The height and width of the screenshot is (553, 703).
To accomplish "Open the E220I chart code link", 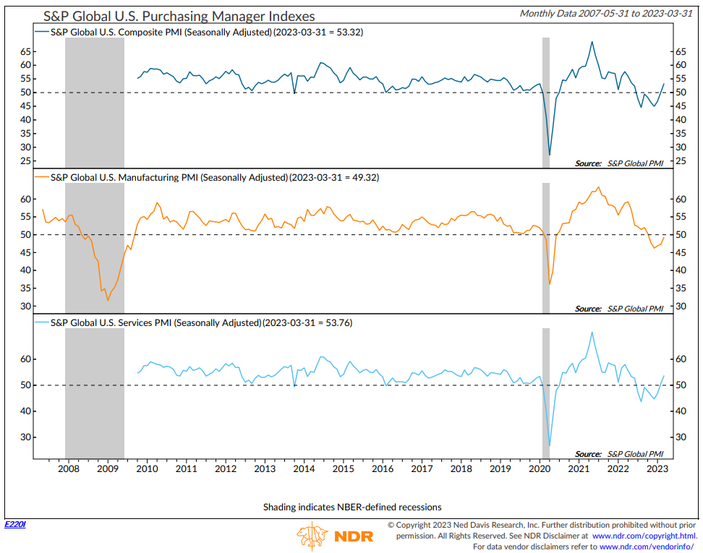I will click(x=14, y=524).
